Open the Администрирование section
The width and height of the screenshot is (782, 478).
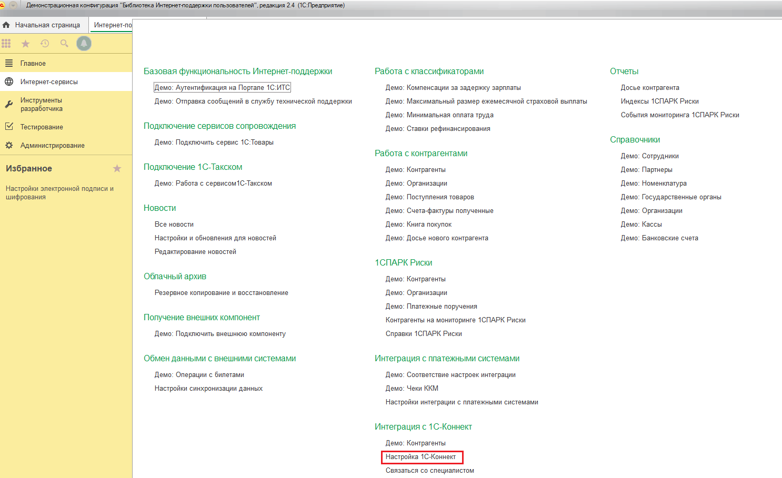click(x=66, y=145)
